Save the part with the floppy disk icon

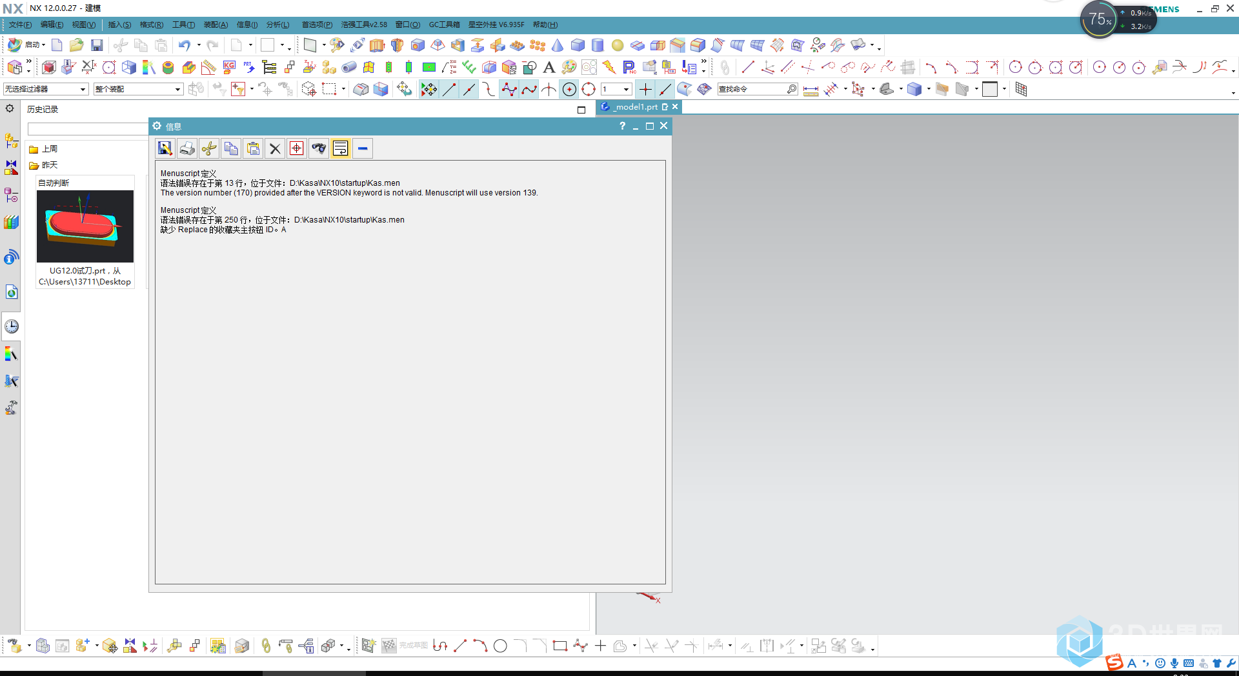(x=97, y=45)
